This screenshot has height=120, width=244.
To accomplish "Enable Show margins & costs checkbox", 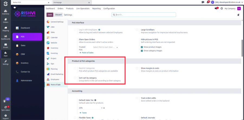I will [x=137, y=68].
